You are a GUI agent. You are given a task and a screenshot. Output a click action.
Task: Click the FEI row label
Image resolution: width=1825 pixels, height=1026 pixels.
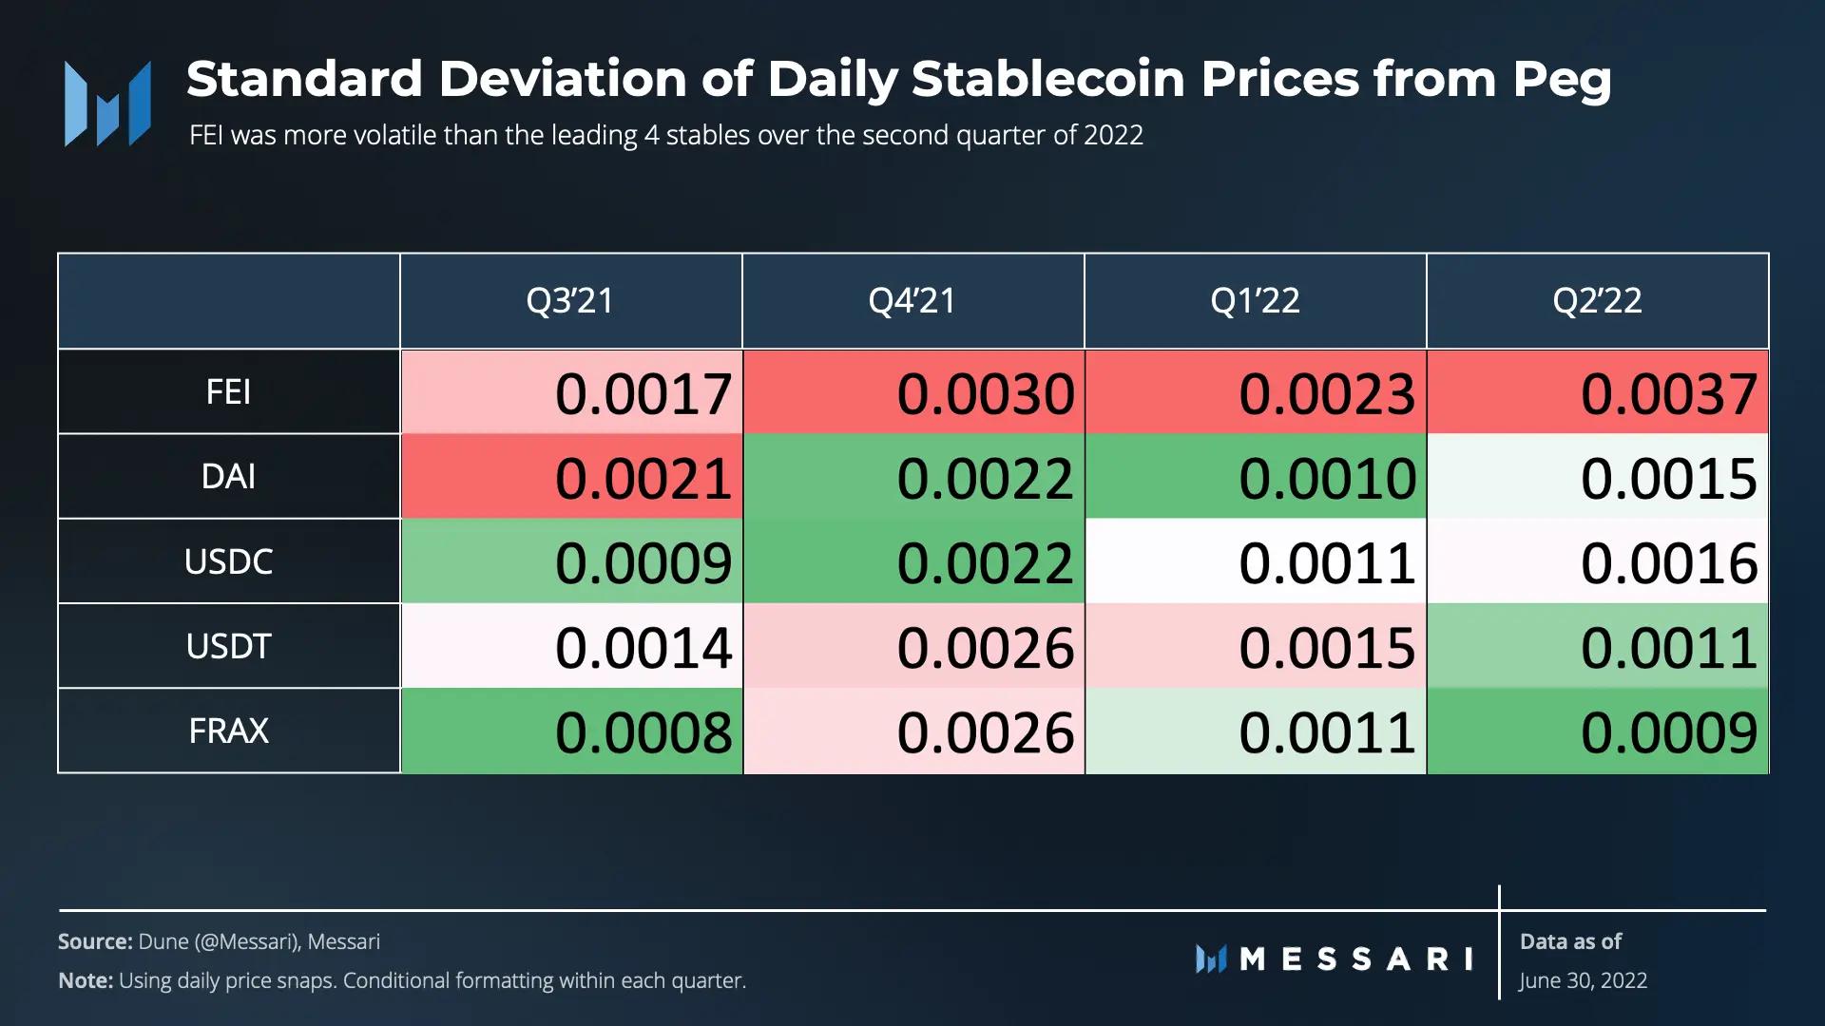(x=228, y=391)
